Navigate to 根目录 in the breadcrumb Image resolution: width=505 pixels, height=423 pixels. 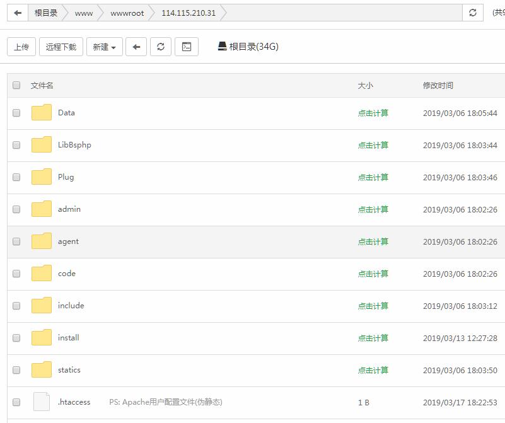coord(46,13)
